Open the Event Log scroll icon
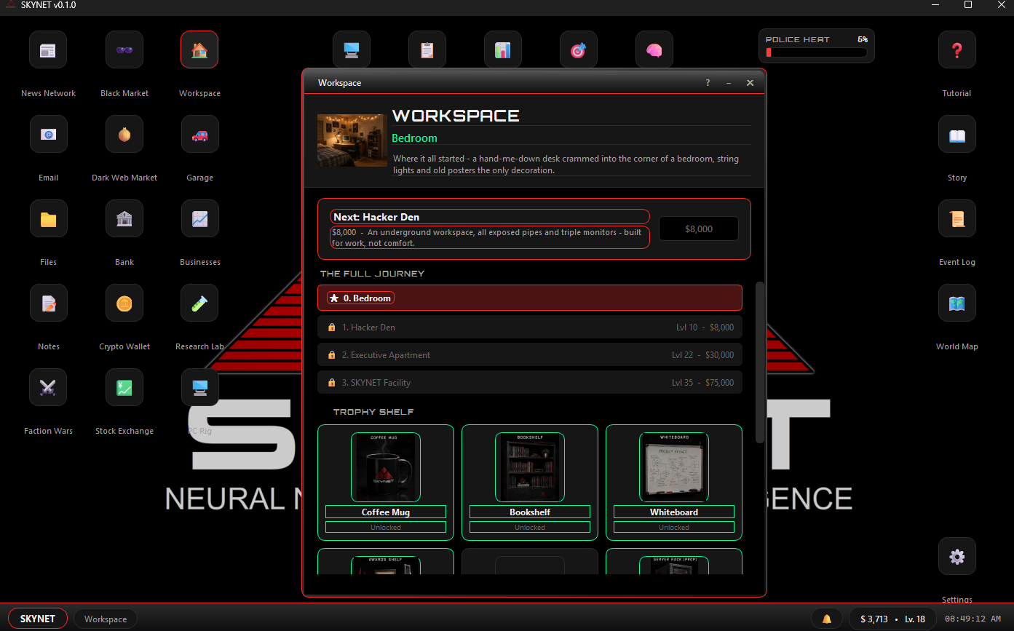The width and height of the screenshot is (1014, 631). 957,218
